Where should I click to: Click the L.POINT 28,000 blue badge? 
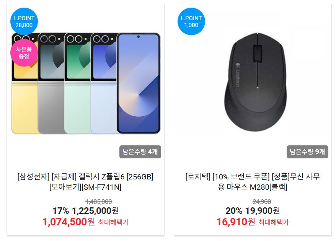click(x=24, y=21)
